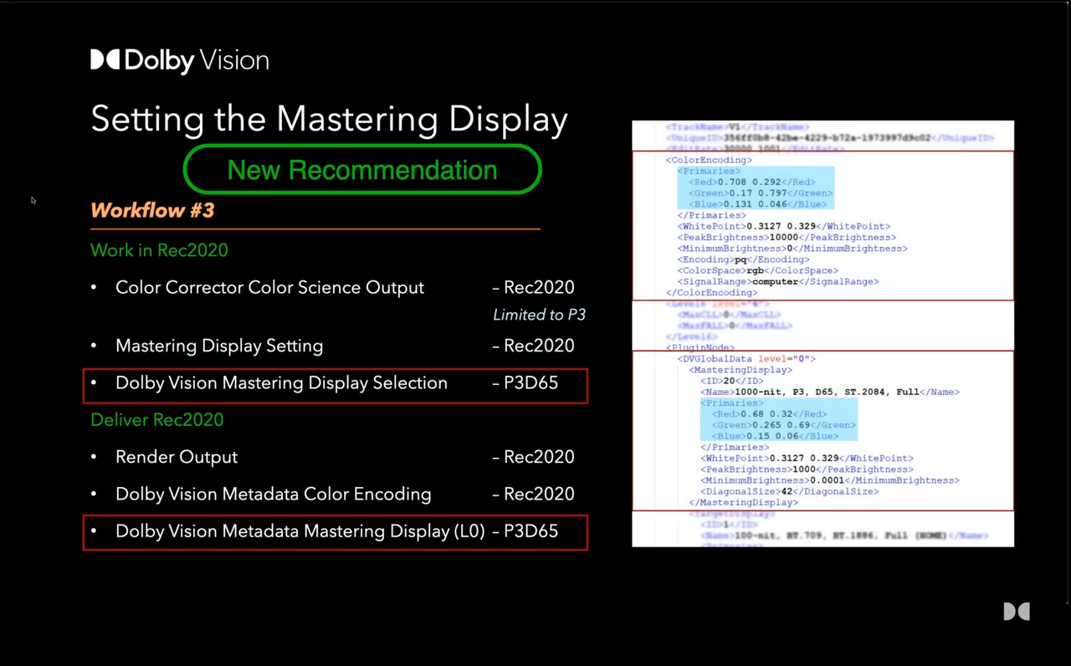Click the Encoding pq XML line
The width and height of the screenshot is (1071, 666).
743,259
